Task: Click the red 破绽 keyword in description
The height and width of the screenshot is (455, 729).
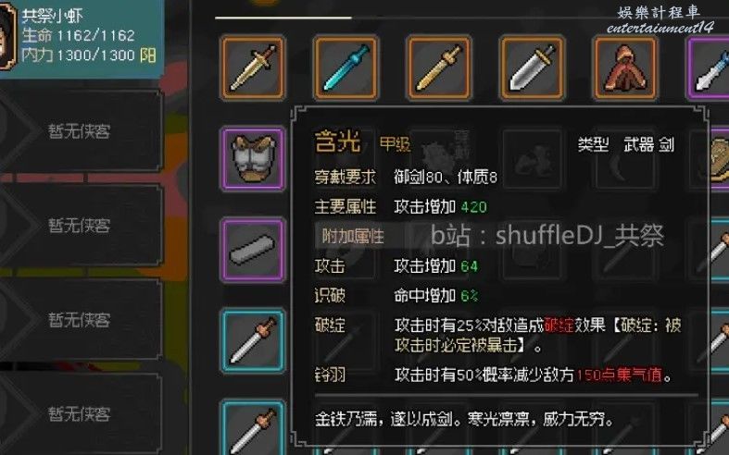Action: click(559, 325)
